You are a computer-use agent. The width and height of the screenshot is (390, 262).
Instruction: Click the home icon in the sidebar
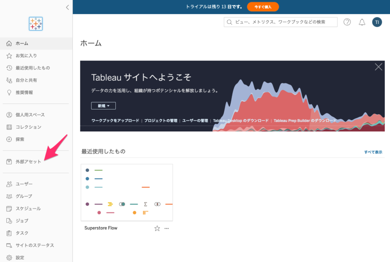[x=9, y=43]
